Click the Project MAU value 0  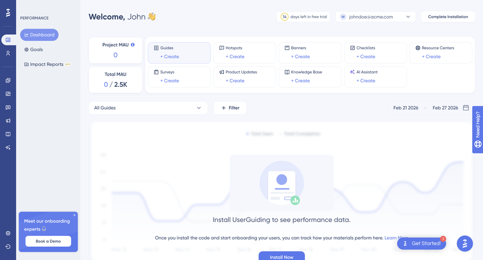click(115, 55)
